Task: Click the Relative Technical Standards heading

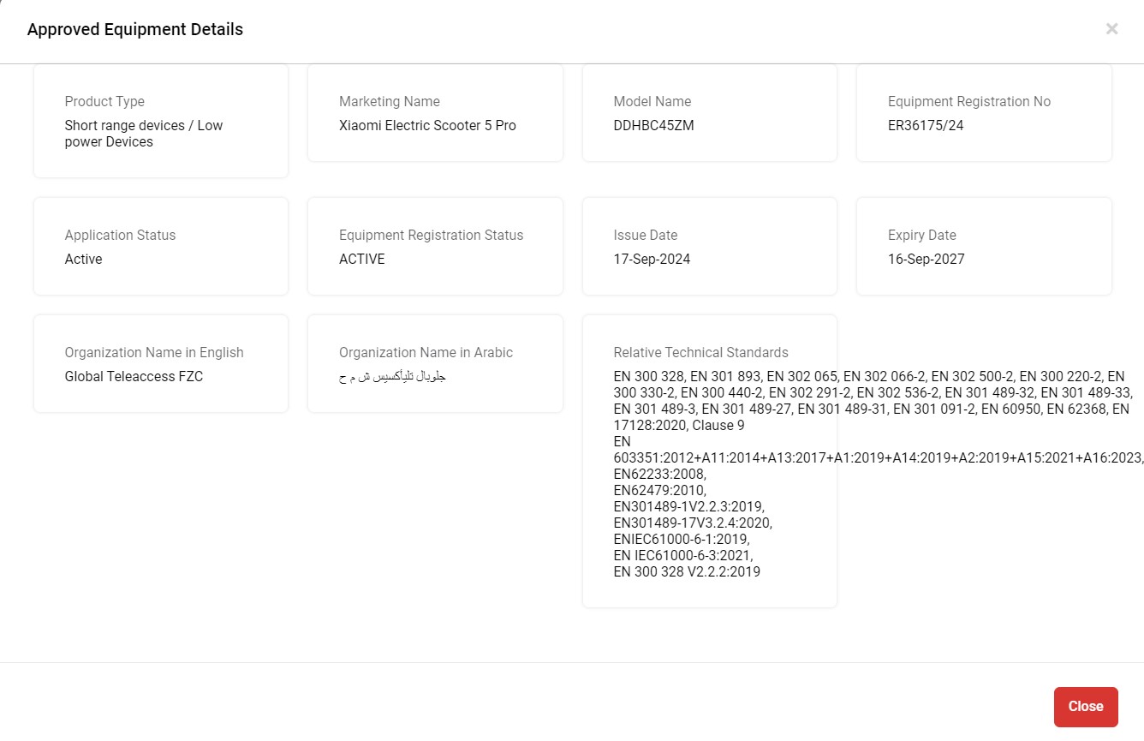Action: pyautogui.click(x=700, y=353)
